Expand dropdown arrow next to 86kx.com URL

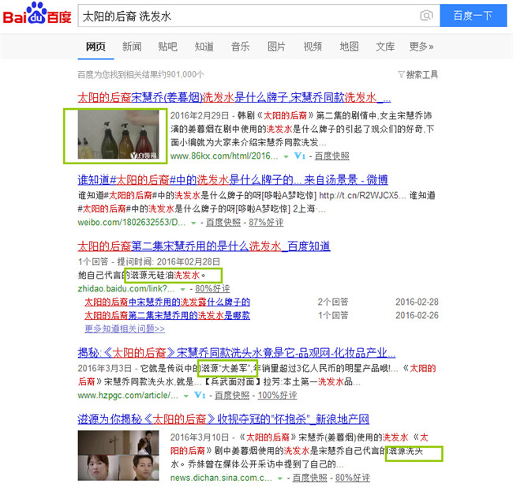coord(286,157)
